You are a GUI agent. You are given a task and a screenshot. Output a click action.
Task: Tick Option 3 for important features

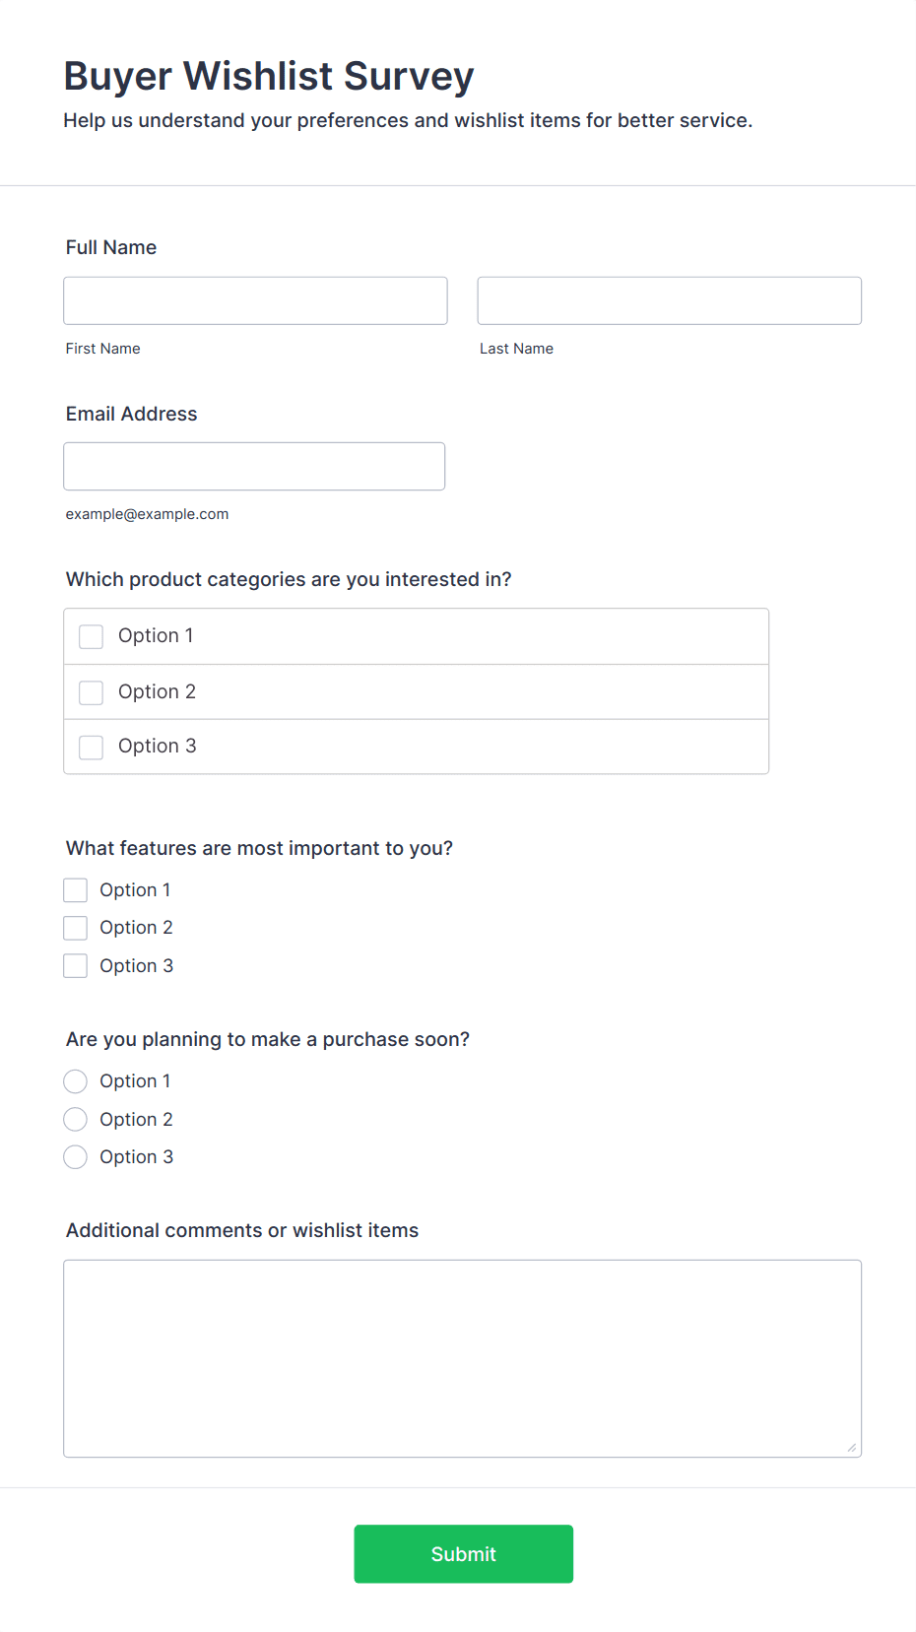click(x=76, y=966)
